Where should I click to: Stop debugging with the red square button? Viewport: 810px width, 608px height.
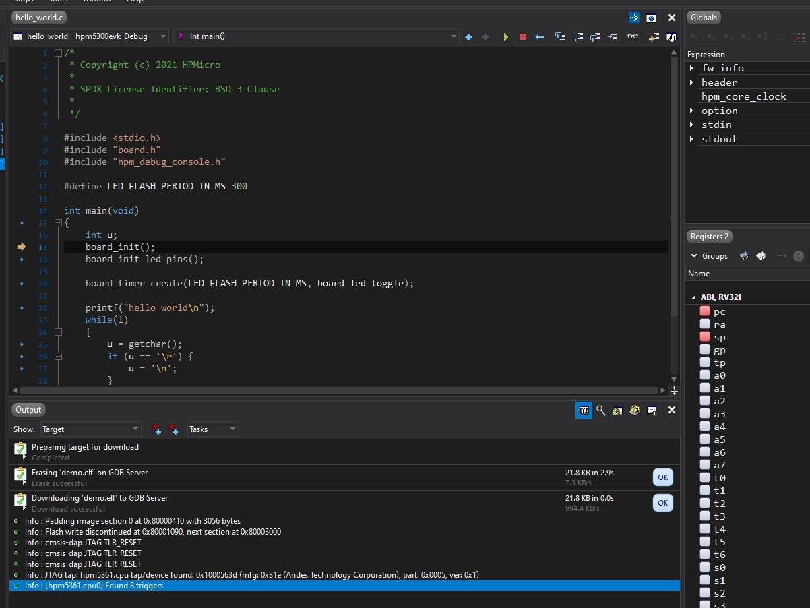click(x=522, y=37)
